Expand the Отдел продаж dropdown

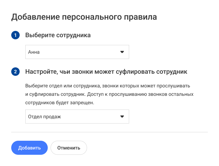[x=77, y=117]
